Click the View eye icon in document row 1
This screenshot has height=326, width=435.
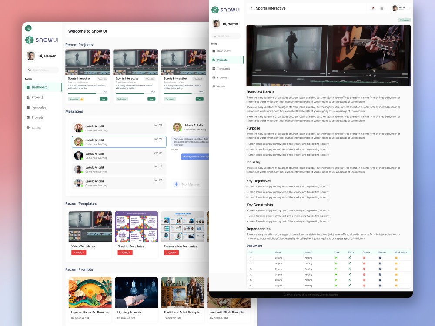click(336, 258)
